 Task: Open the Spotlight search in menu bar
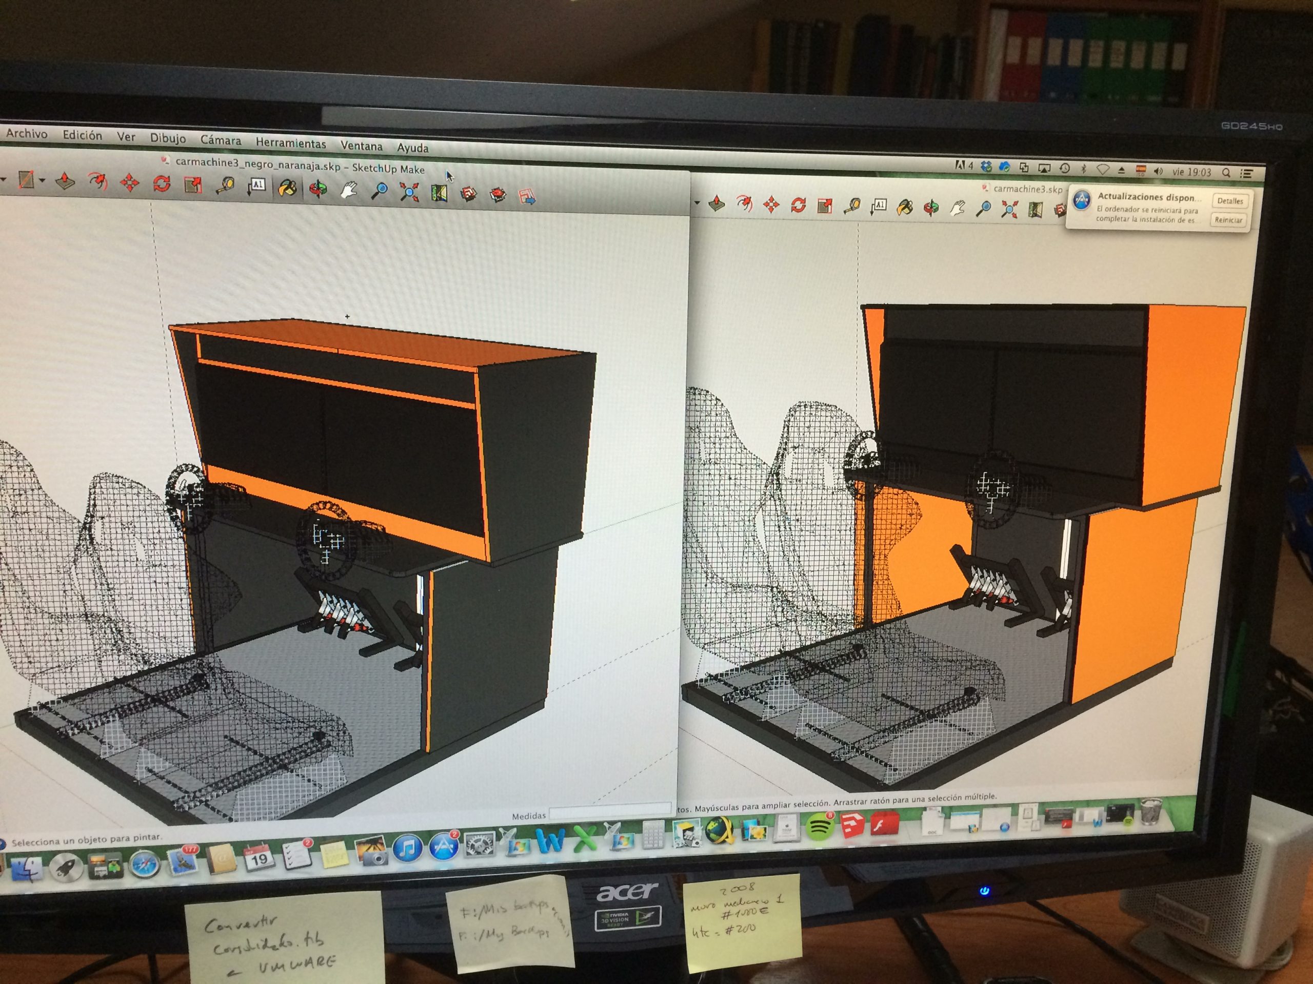[1226, 173]
